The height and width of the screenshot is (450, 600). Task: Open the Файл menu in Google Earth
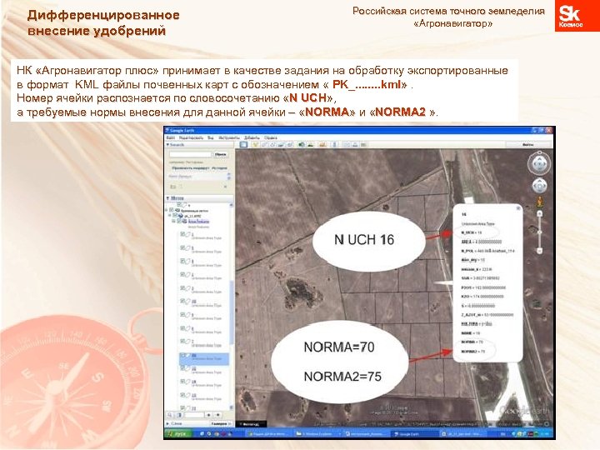[x=171, y=137]
